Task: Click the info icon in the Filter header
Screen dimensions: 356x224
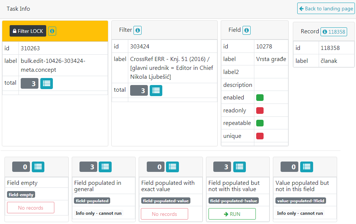Action: pos(137,30)
